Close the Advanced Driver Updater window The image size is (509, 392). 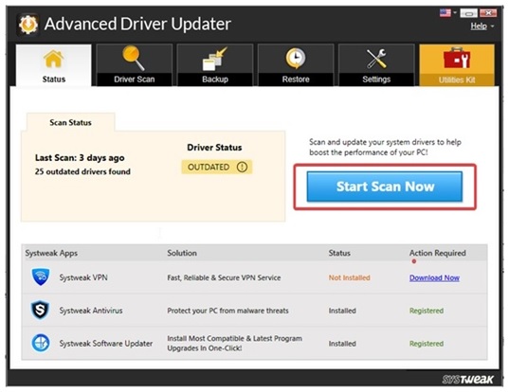(488, 13)
